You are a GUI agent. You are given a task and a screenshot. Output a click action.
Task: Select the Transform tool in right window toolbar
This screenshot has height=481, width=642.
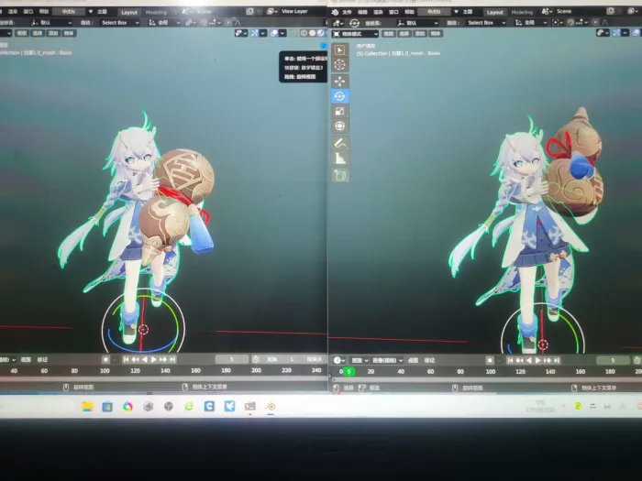tap(339, 126)
